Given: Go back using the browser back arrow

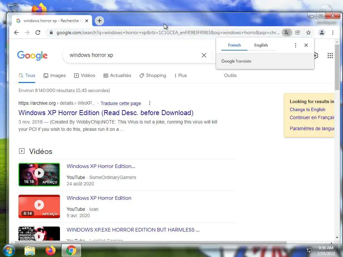Looking at the screenshot, I should (x=16, y=32).
